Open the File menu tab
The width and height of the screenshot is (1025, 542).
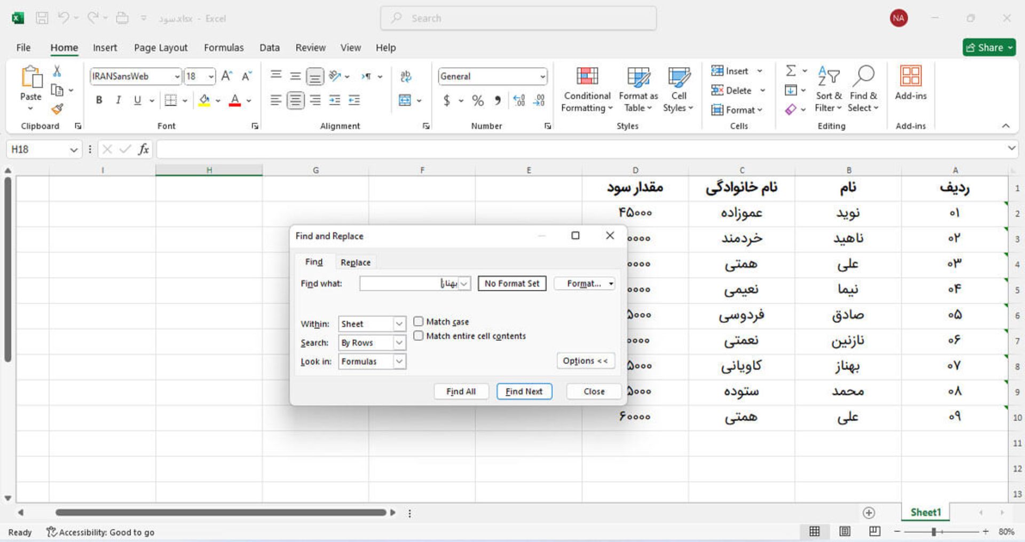[x=23, y=47]
